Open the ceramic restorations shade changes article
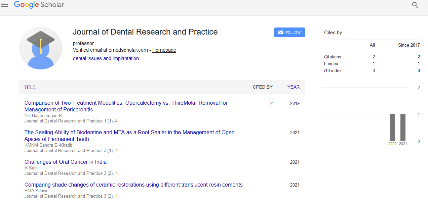The width and height of the screenshot is (428, 202). pos(133,185)
